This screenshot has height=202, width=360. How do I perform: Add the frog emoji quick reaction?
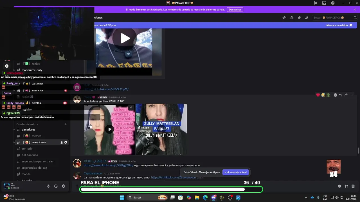[328, 95]
